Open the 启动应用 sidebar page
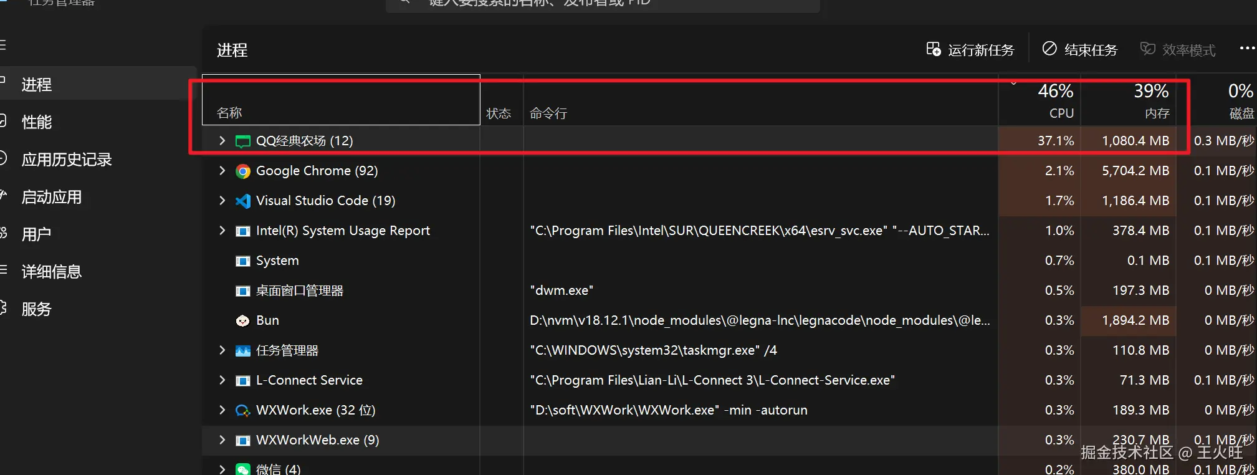 click(x=52, y=198)
